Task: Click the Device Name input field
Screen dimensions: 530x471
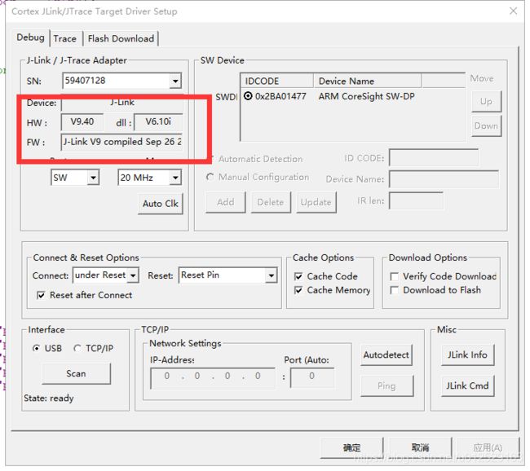Action: click(x=444, y=178)
